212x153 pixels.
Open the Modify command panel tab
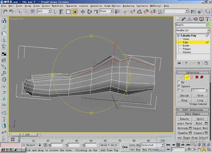coord(183,19)
